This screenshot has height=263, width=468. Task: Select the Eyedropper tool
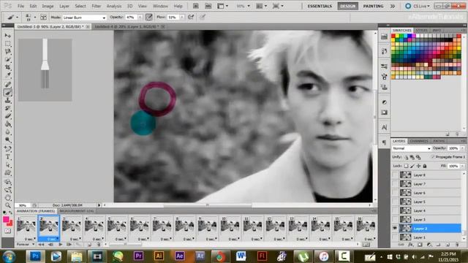coord(8,75)
